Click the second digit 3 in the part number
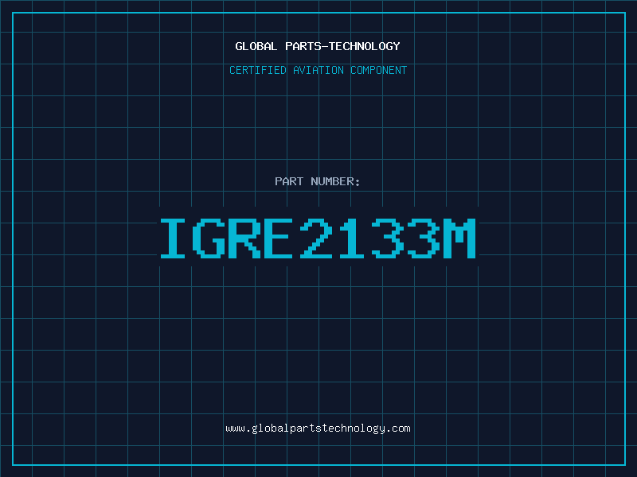This screenshot has width=637, height=477. click(423, 238)
